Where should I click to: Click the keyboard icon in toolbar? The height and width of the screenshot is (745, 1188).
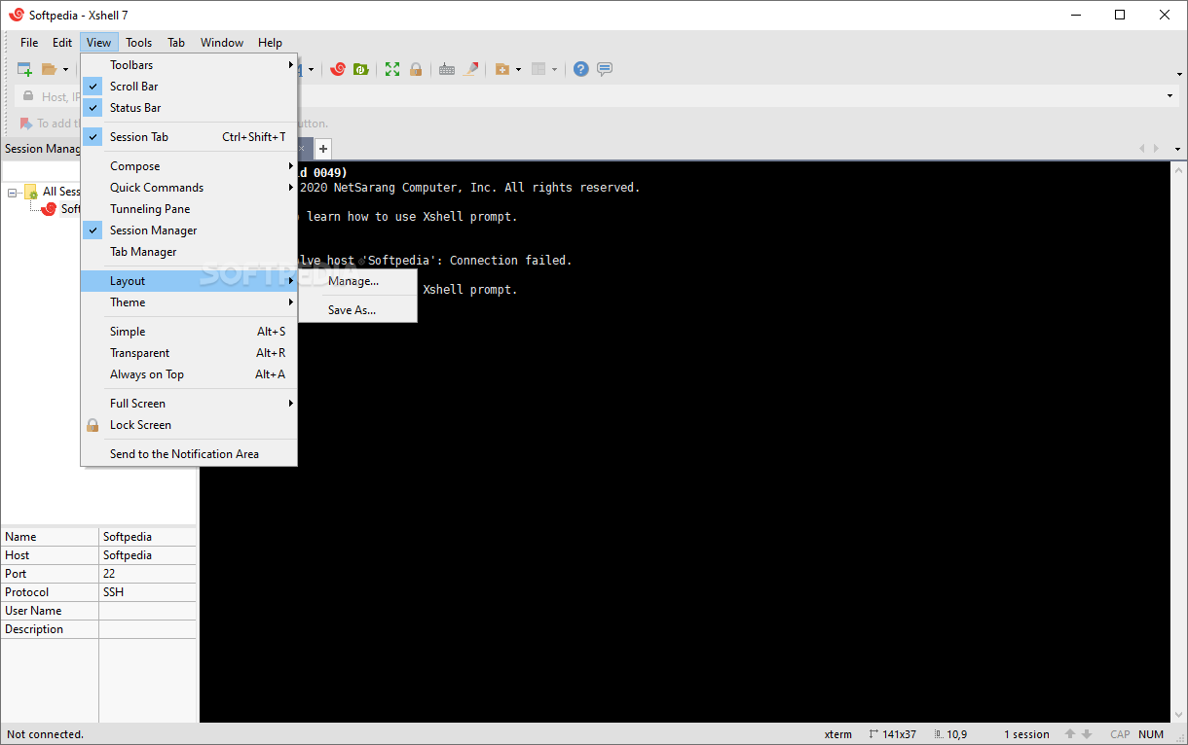point(447,69)
